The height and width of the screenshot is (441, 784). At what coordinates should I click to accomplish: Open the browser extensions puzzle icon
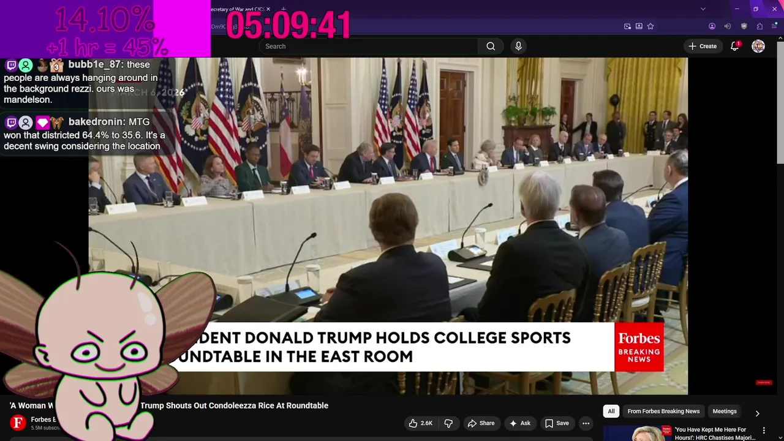759,26
